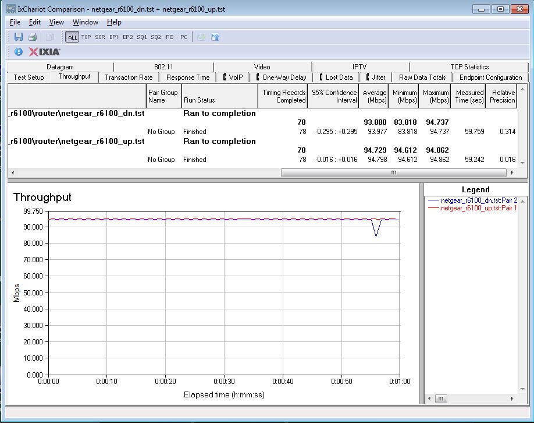The image size is (534, 423).
Task: Switch to the Test Setup tab
Action: pyautogui.click(x=29, y=77)
